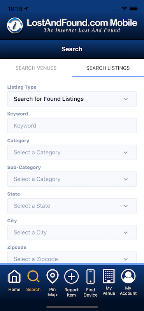
Task: Select the Search Listings tab
Action: (108, 68)
